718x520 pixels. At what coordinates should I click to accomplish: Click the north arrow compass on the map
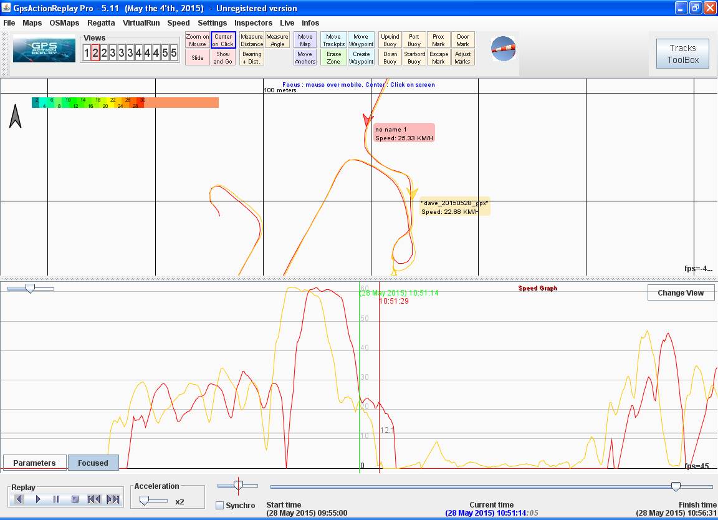point(16,117)
